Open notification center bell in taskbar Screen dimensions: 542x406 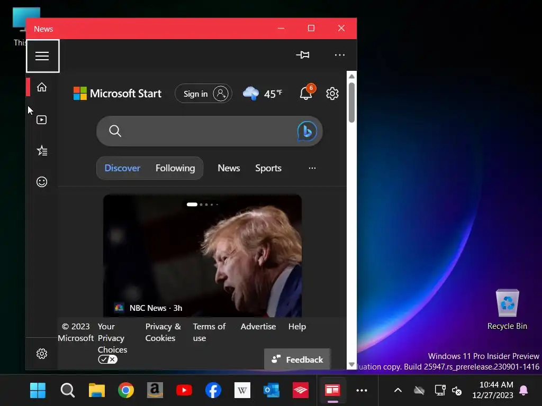523,391
